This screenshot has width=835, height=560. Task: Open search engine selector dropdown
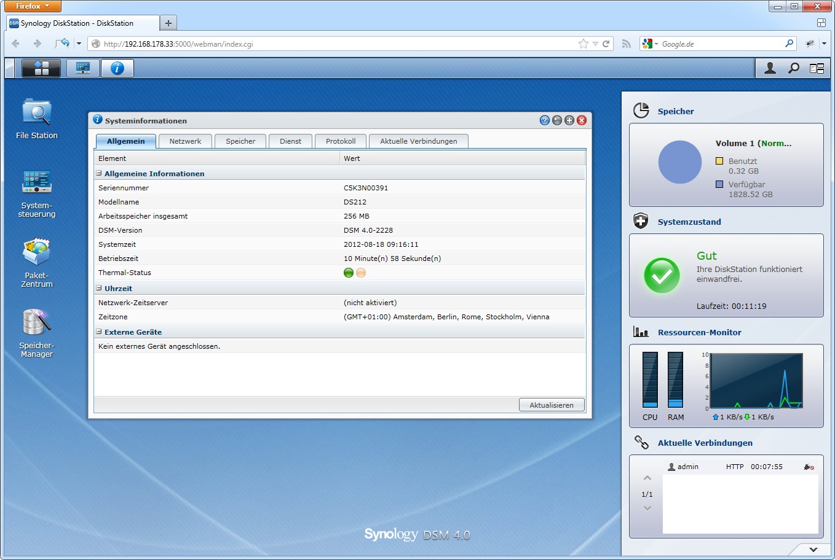pyautogui.click(x=650, y=44)
